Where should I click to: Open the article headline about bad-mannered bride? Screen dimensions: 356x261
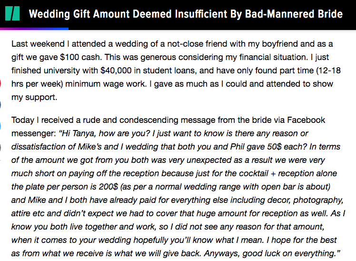(x=186, y=14)
